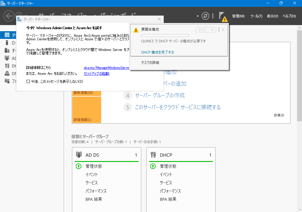Go back with the navigation arrow
The width and height of the screenshot is (302, 212).
(9, 16)
